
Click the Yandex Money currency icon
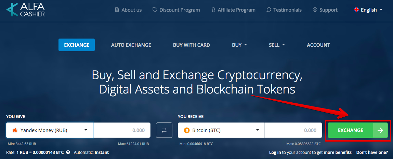pos(15,130)
